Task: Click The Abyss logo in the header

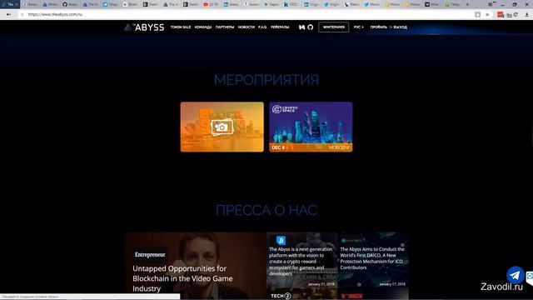Action: point(144,27)
